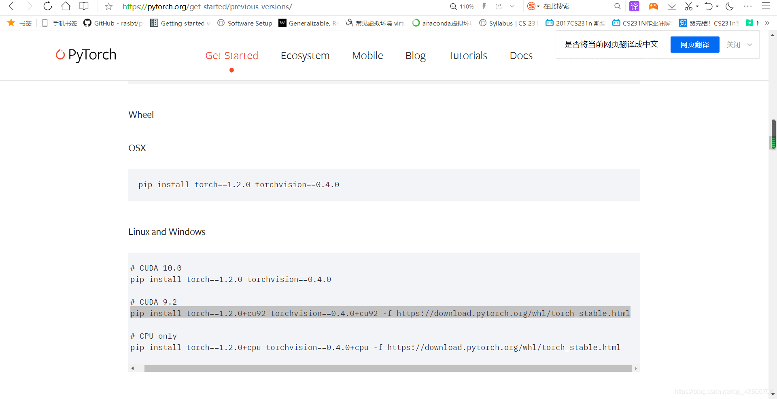Open the Get Started nav tab
The image size is (777, 399).
tap(231, 55)
